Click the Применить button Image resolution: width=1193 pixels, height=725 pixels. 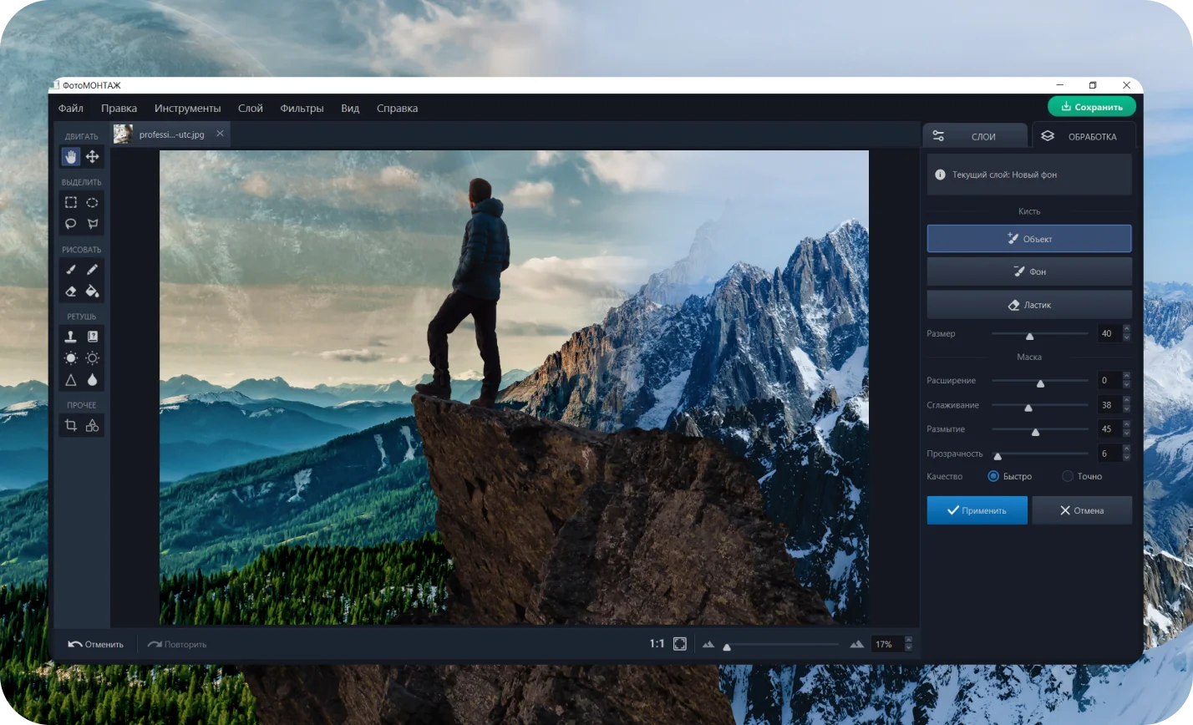[x=977, y=510]
